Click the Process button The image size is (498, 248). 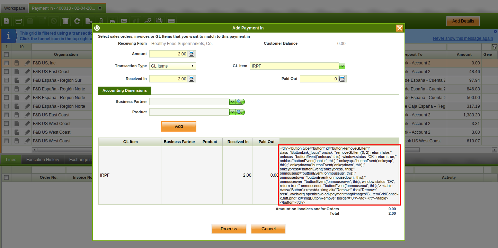229,229
